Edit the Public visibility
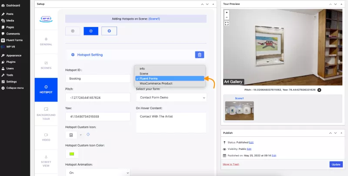 [x=249, y=149]
